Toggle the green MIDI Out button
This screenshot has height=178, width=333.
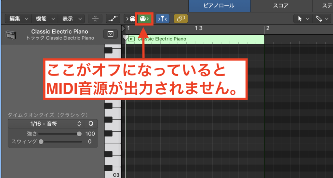pos(144,19)
